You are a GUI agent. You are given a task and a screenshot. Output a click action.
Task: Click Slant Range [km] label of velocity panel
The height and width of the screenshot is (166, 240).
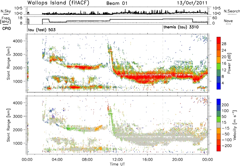tap(8, 125)
